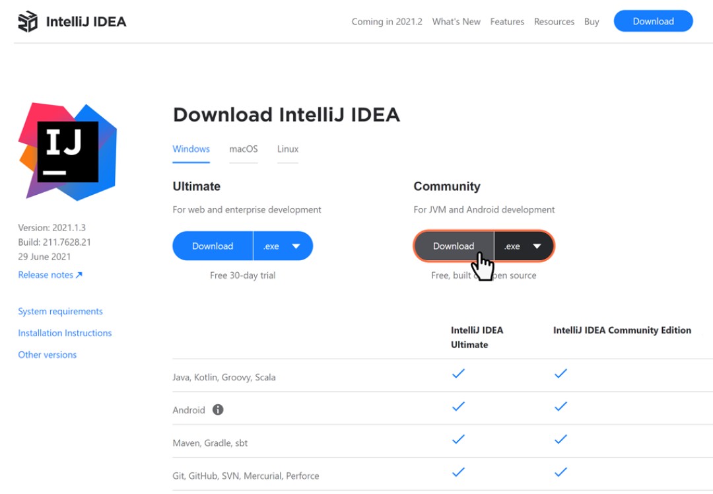Open the Community .exe format dropdown
Viewport: 713px width, 494px height.
[524, 246]
